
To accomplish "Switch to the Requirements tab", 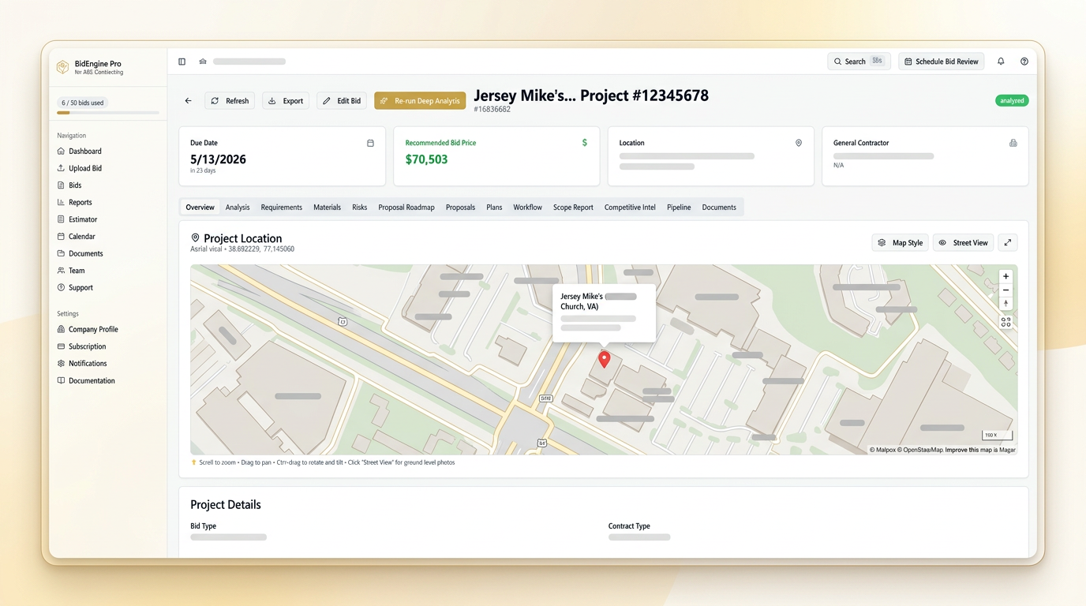I will [x=282, y=208].
